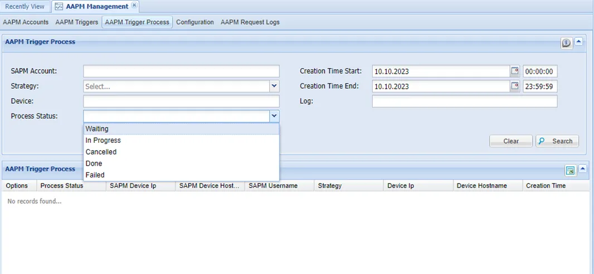Close the AAPM Management tab

(134, 6)
